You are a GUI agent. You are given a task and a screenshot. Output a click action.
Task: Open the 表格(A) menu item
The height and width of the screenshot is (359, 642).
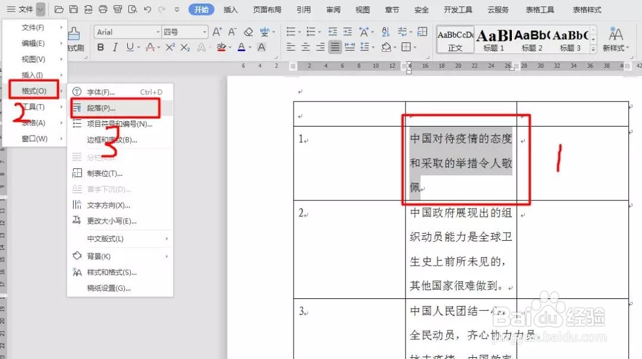pos(34,122)
